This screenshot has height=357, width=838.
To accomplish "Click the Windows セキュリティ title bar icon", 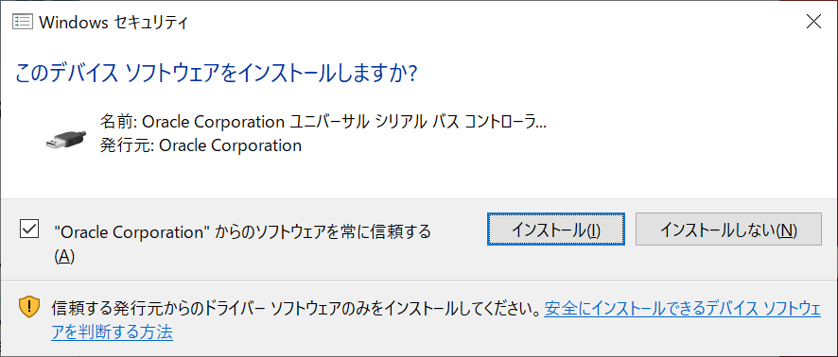I will point(23,22).
